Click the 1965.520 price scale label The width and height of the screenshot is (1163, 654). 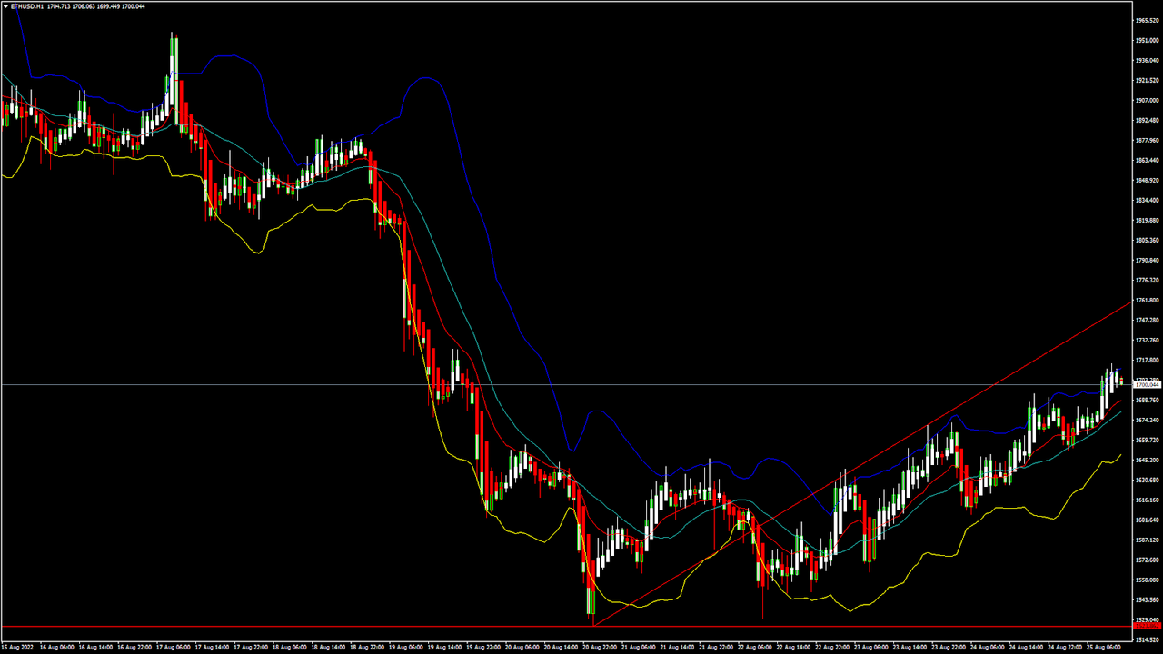click(1148, 20)
